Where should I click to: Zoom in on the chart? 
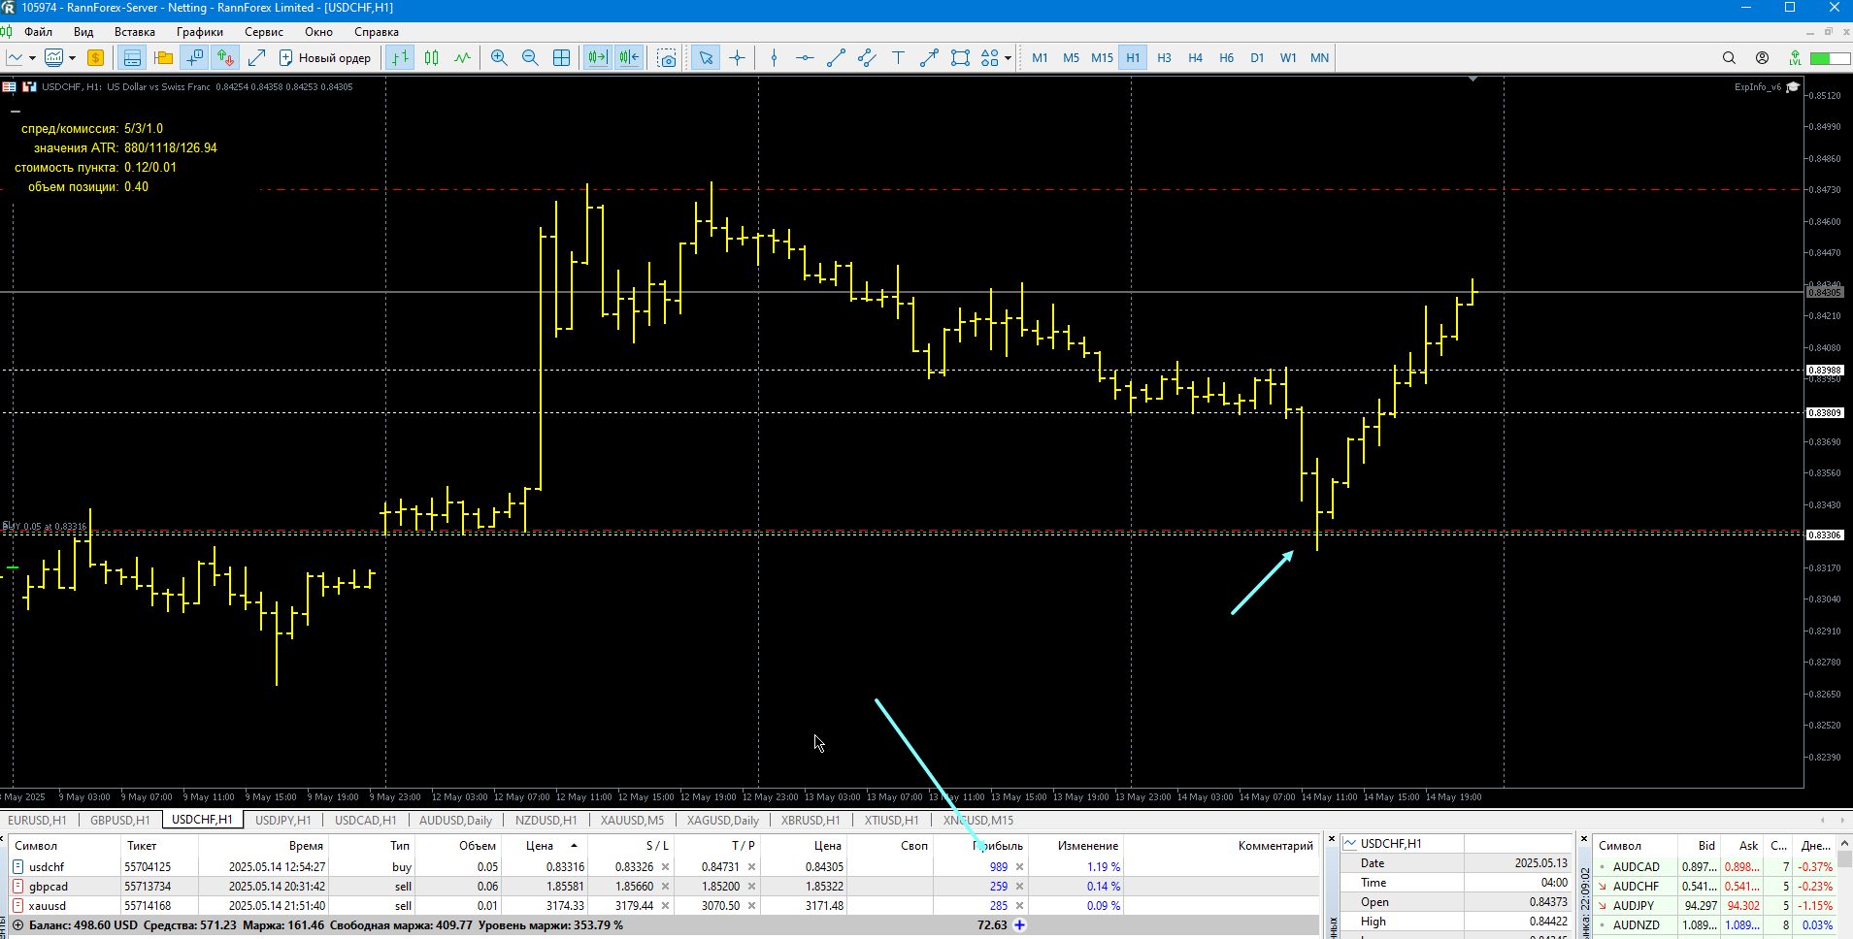pyautogui.click(x=499, y=58)
